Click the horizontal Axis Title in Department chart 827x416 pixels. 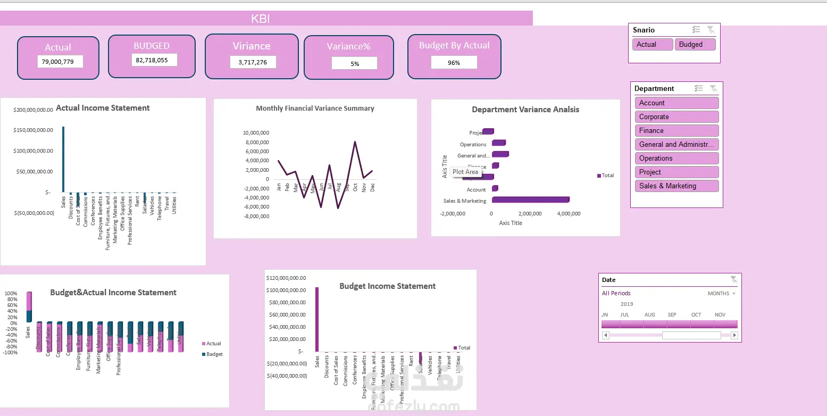point(511,223)
